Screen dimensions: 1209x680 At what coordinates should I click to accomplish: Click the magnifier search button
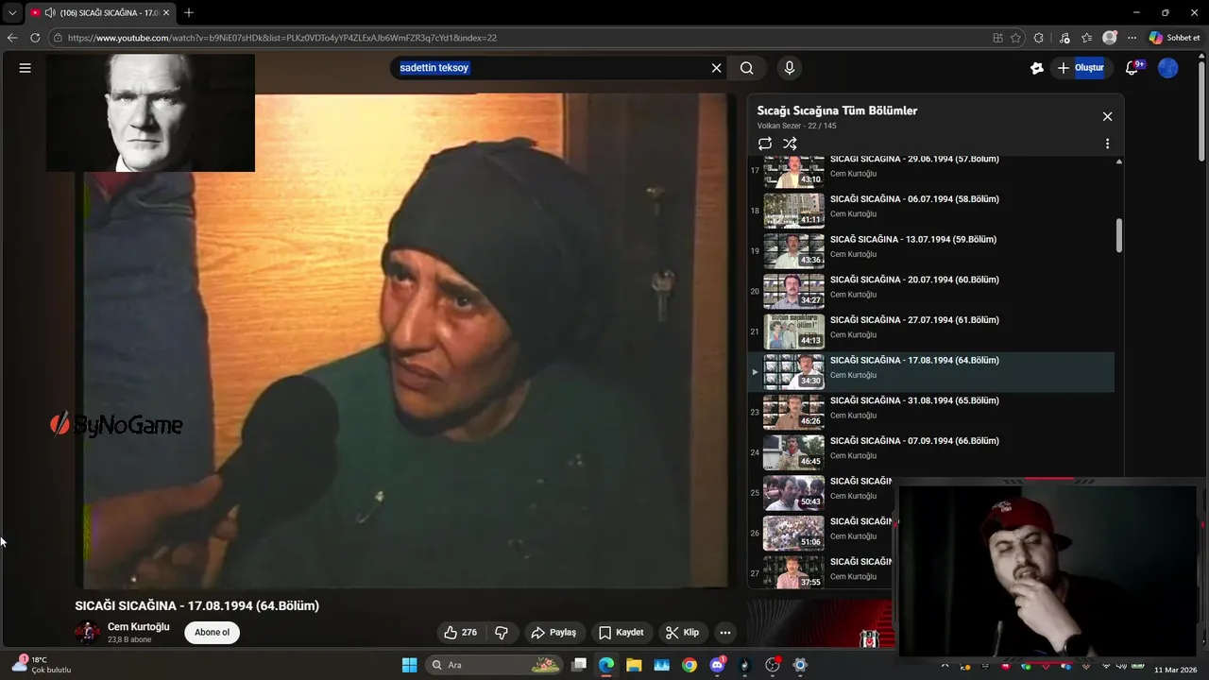747,68
